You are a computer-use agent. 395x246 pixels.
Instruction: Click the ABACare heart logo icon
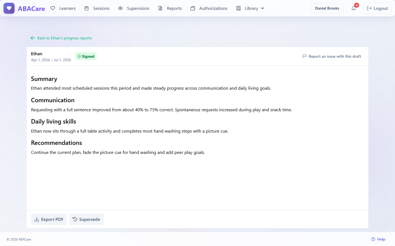pyautogui.click(x=9, y=8)
